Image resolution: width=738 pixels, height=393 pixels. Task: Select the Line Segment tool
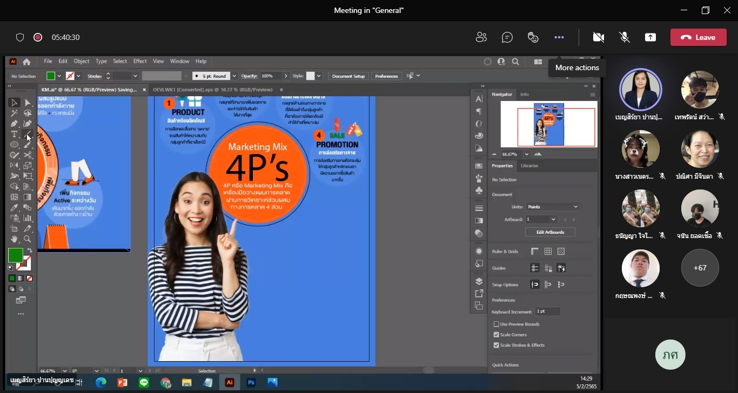pos(28,134)
